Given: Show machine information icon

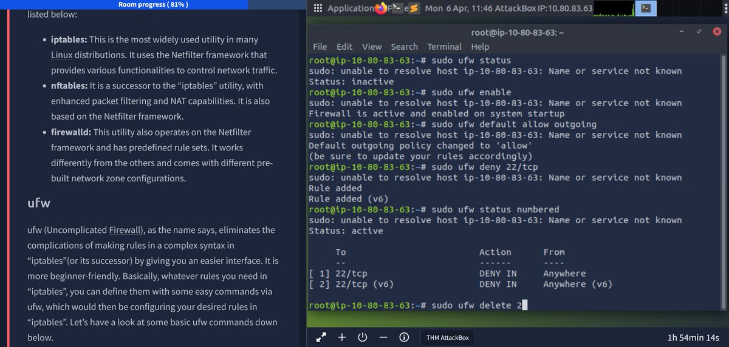Looking at the screenshot, I should 404,337.
